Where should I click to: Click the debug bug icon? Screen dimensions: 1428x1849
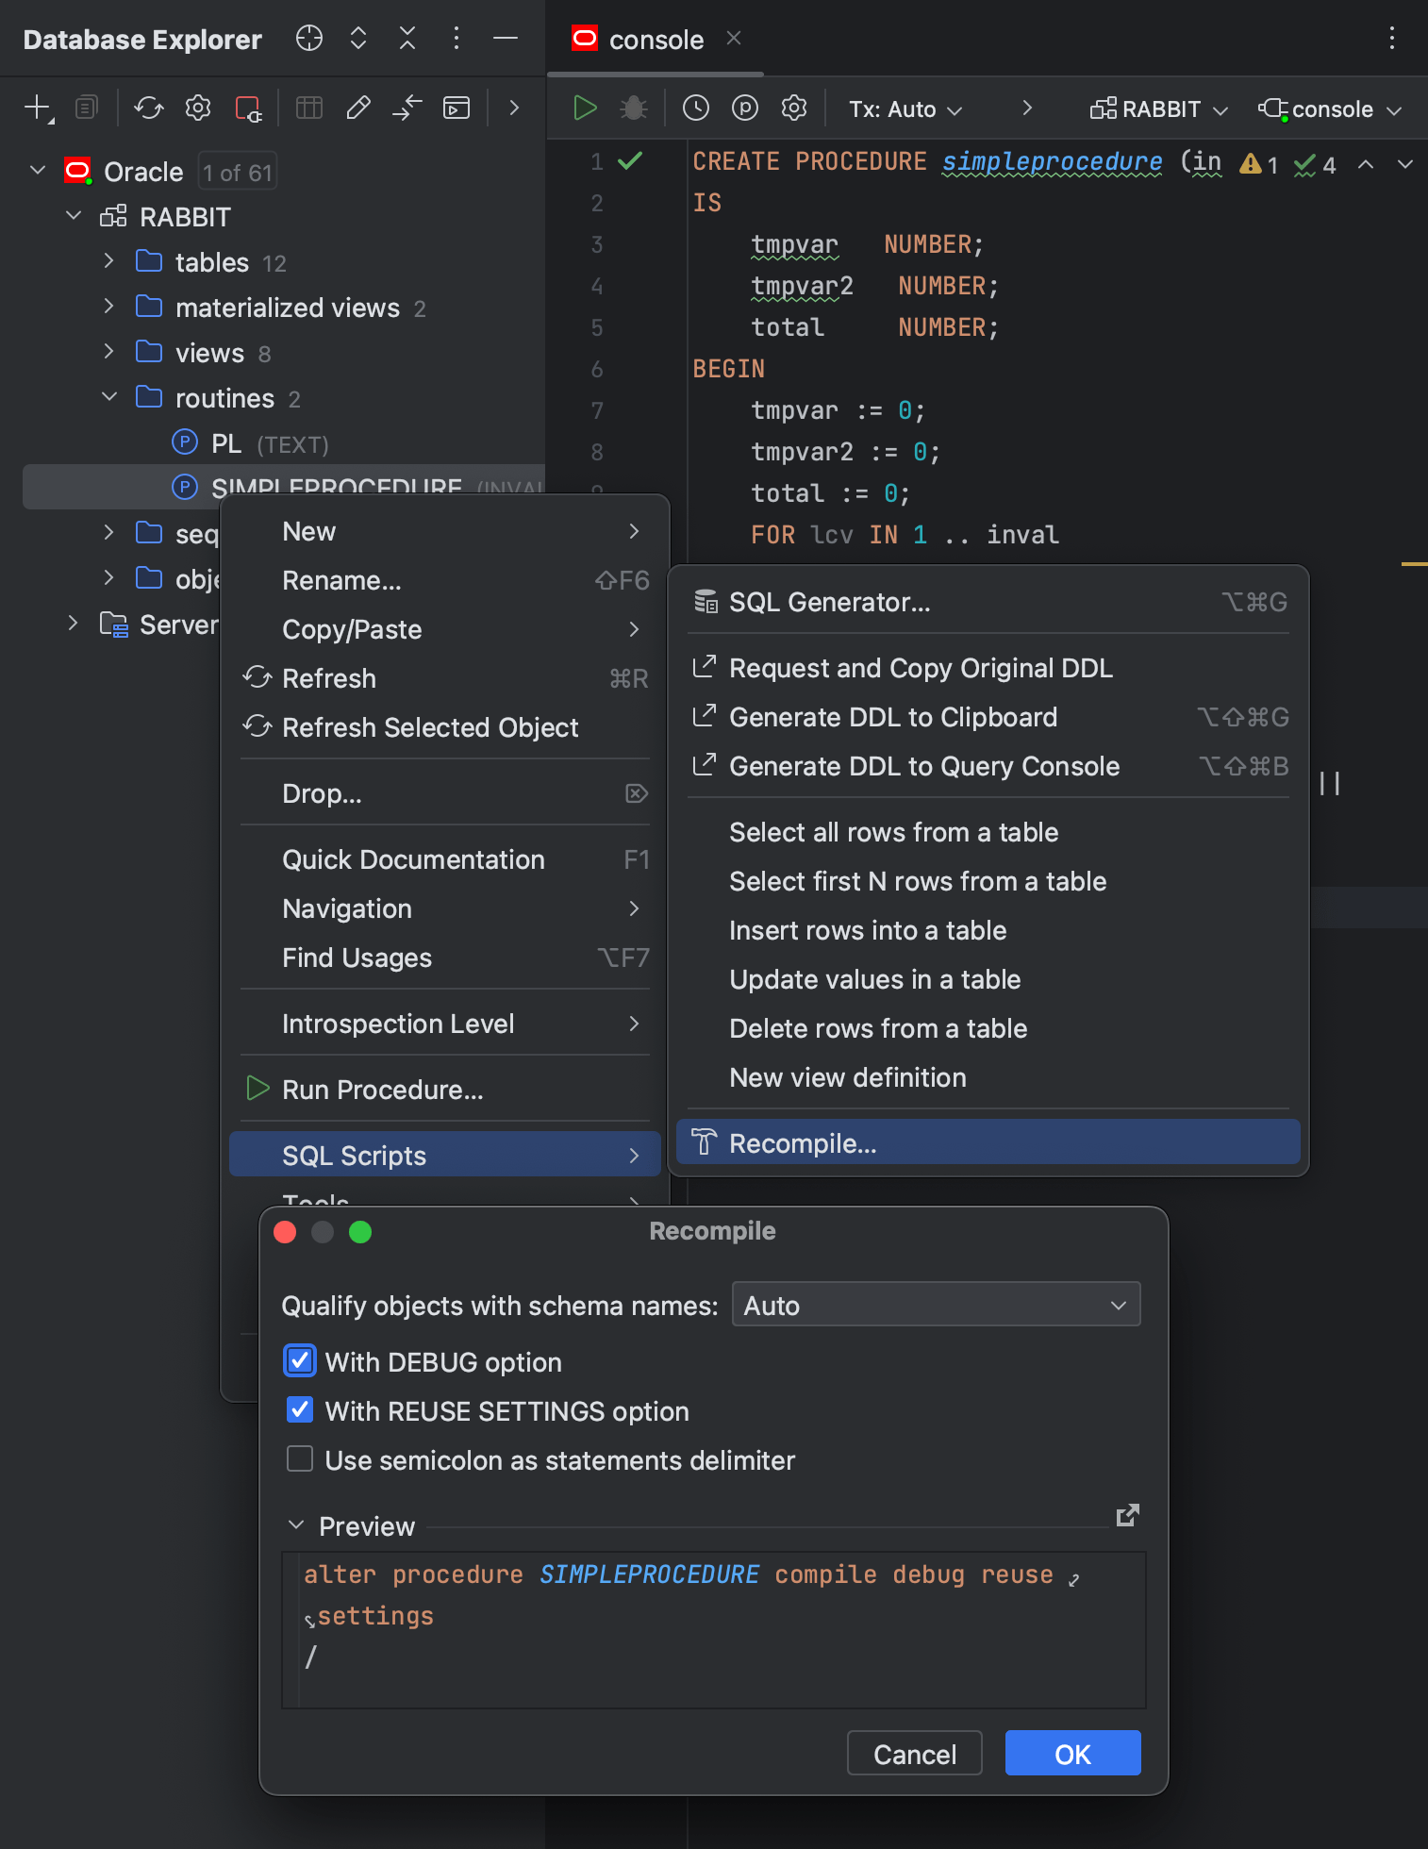[634, 108]
